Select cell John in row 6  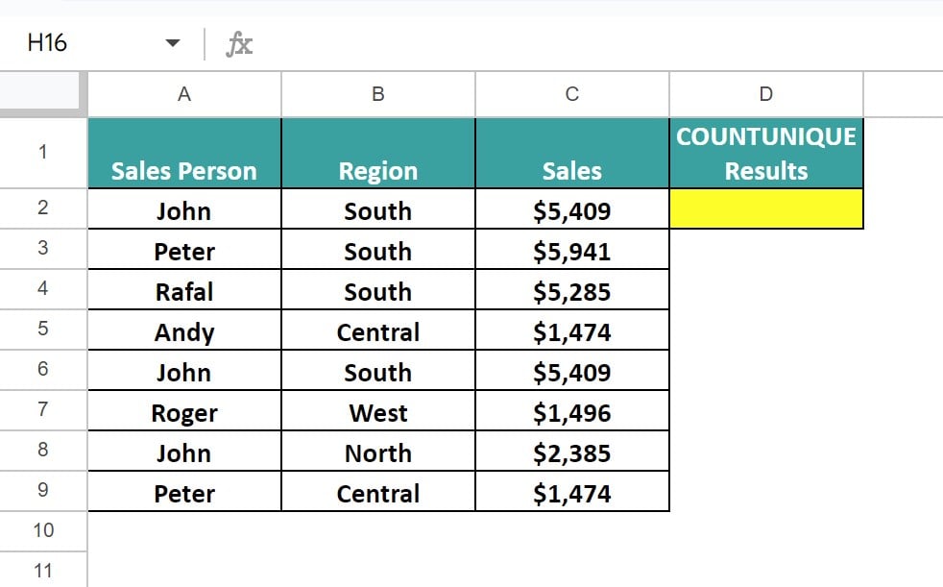184,370
